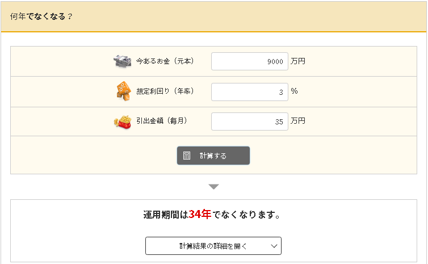Click the calculator icon on 計算する button

tap(187, 156)
